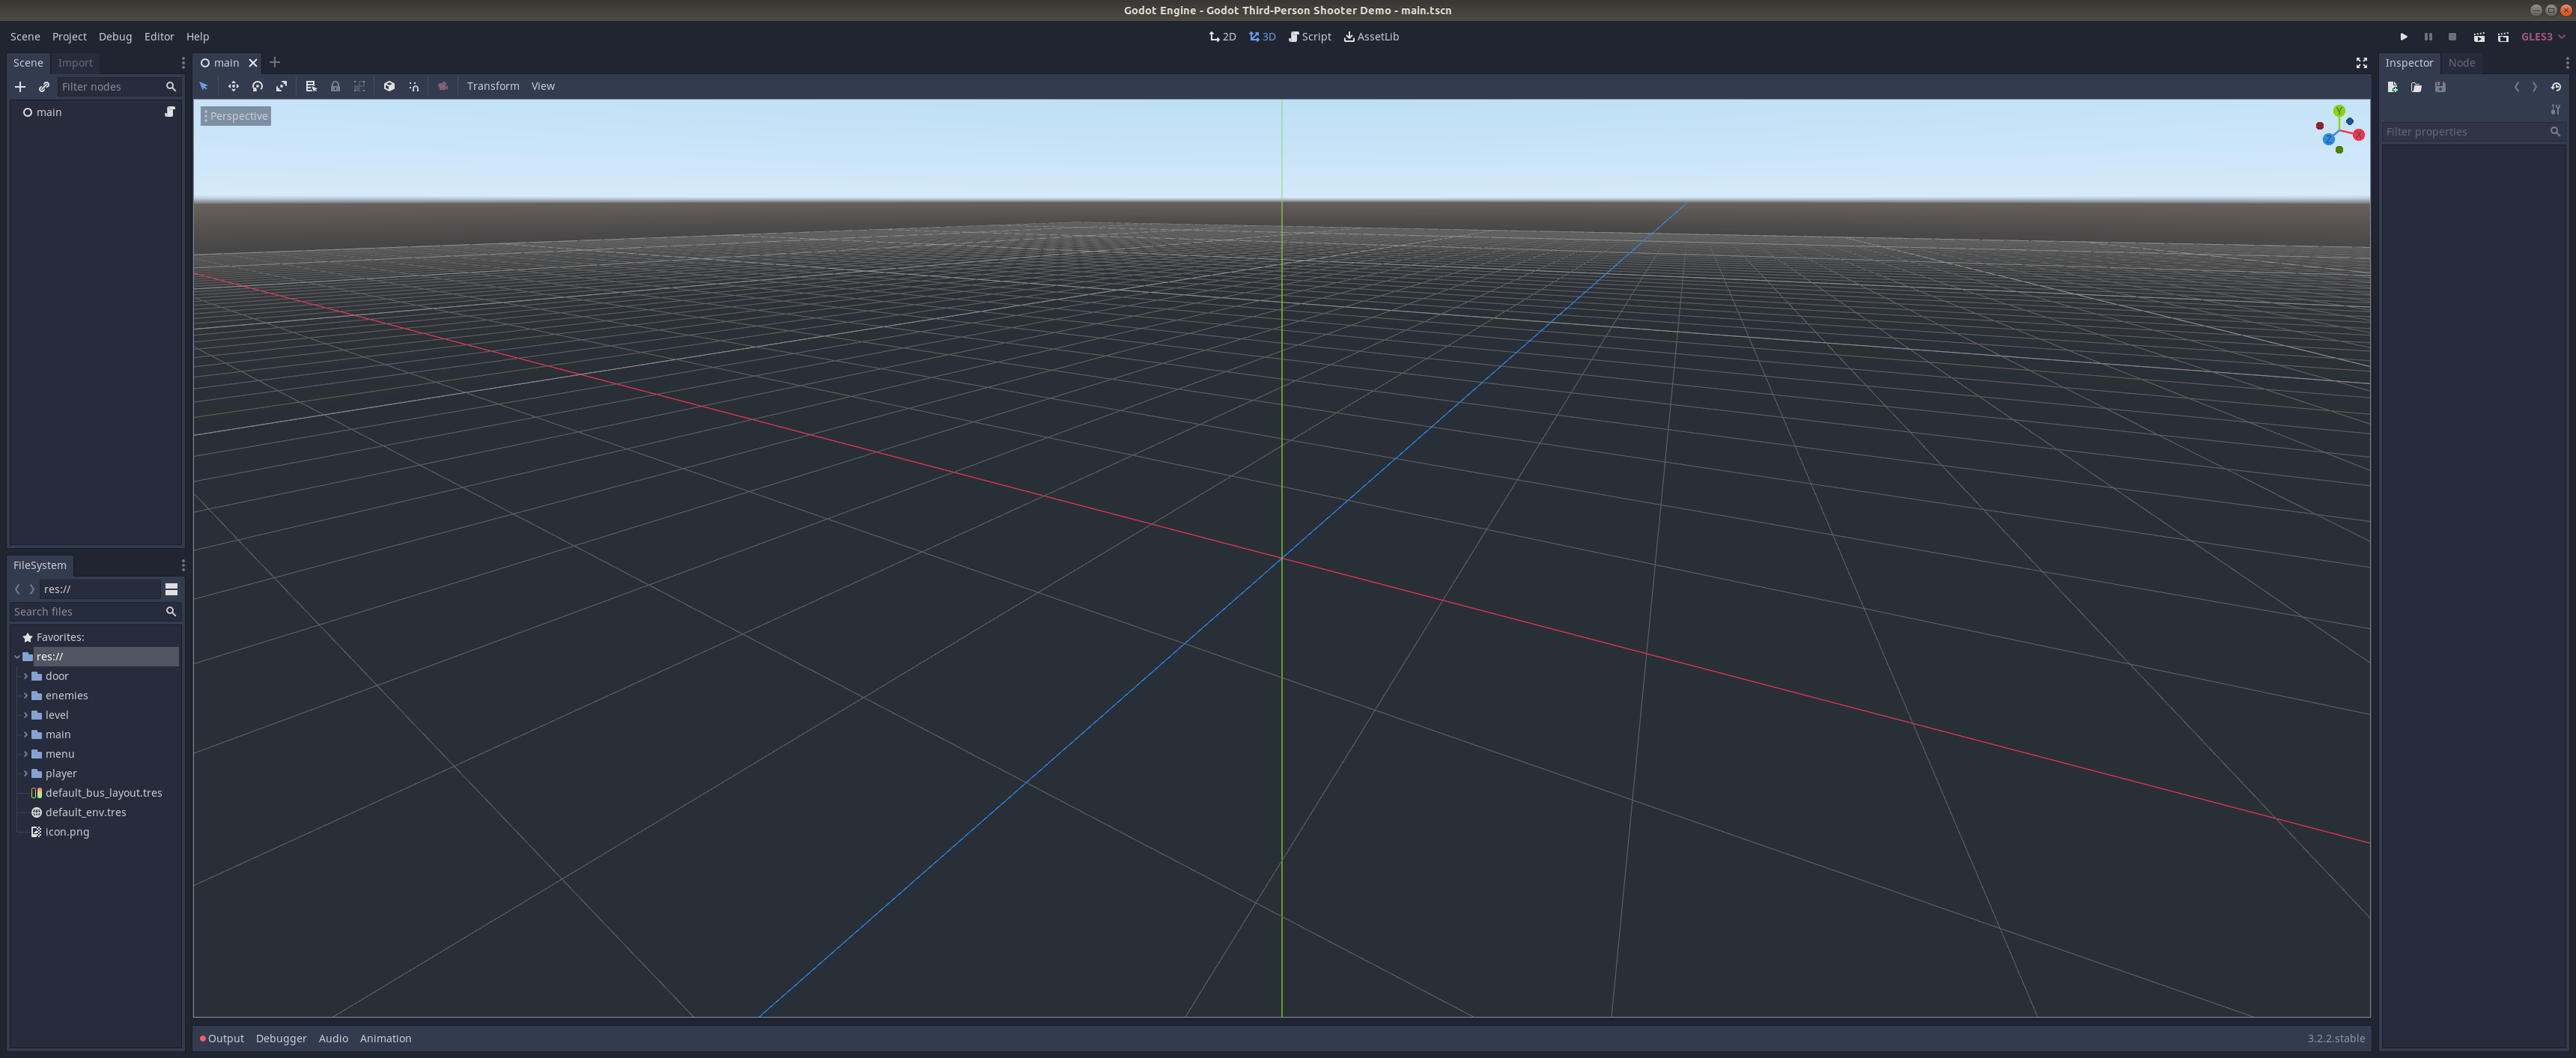Instance a scene file via link icon
The height and width of the screenshot is (1058, 2576).
pos(44,87)
